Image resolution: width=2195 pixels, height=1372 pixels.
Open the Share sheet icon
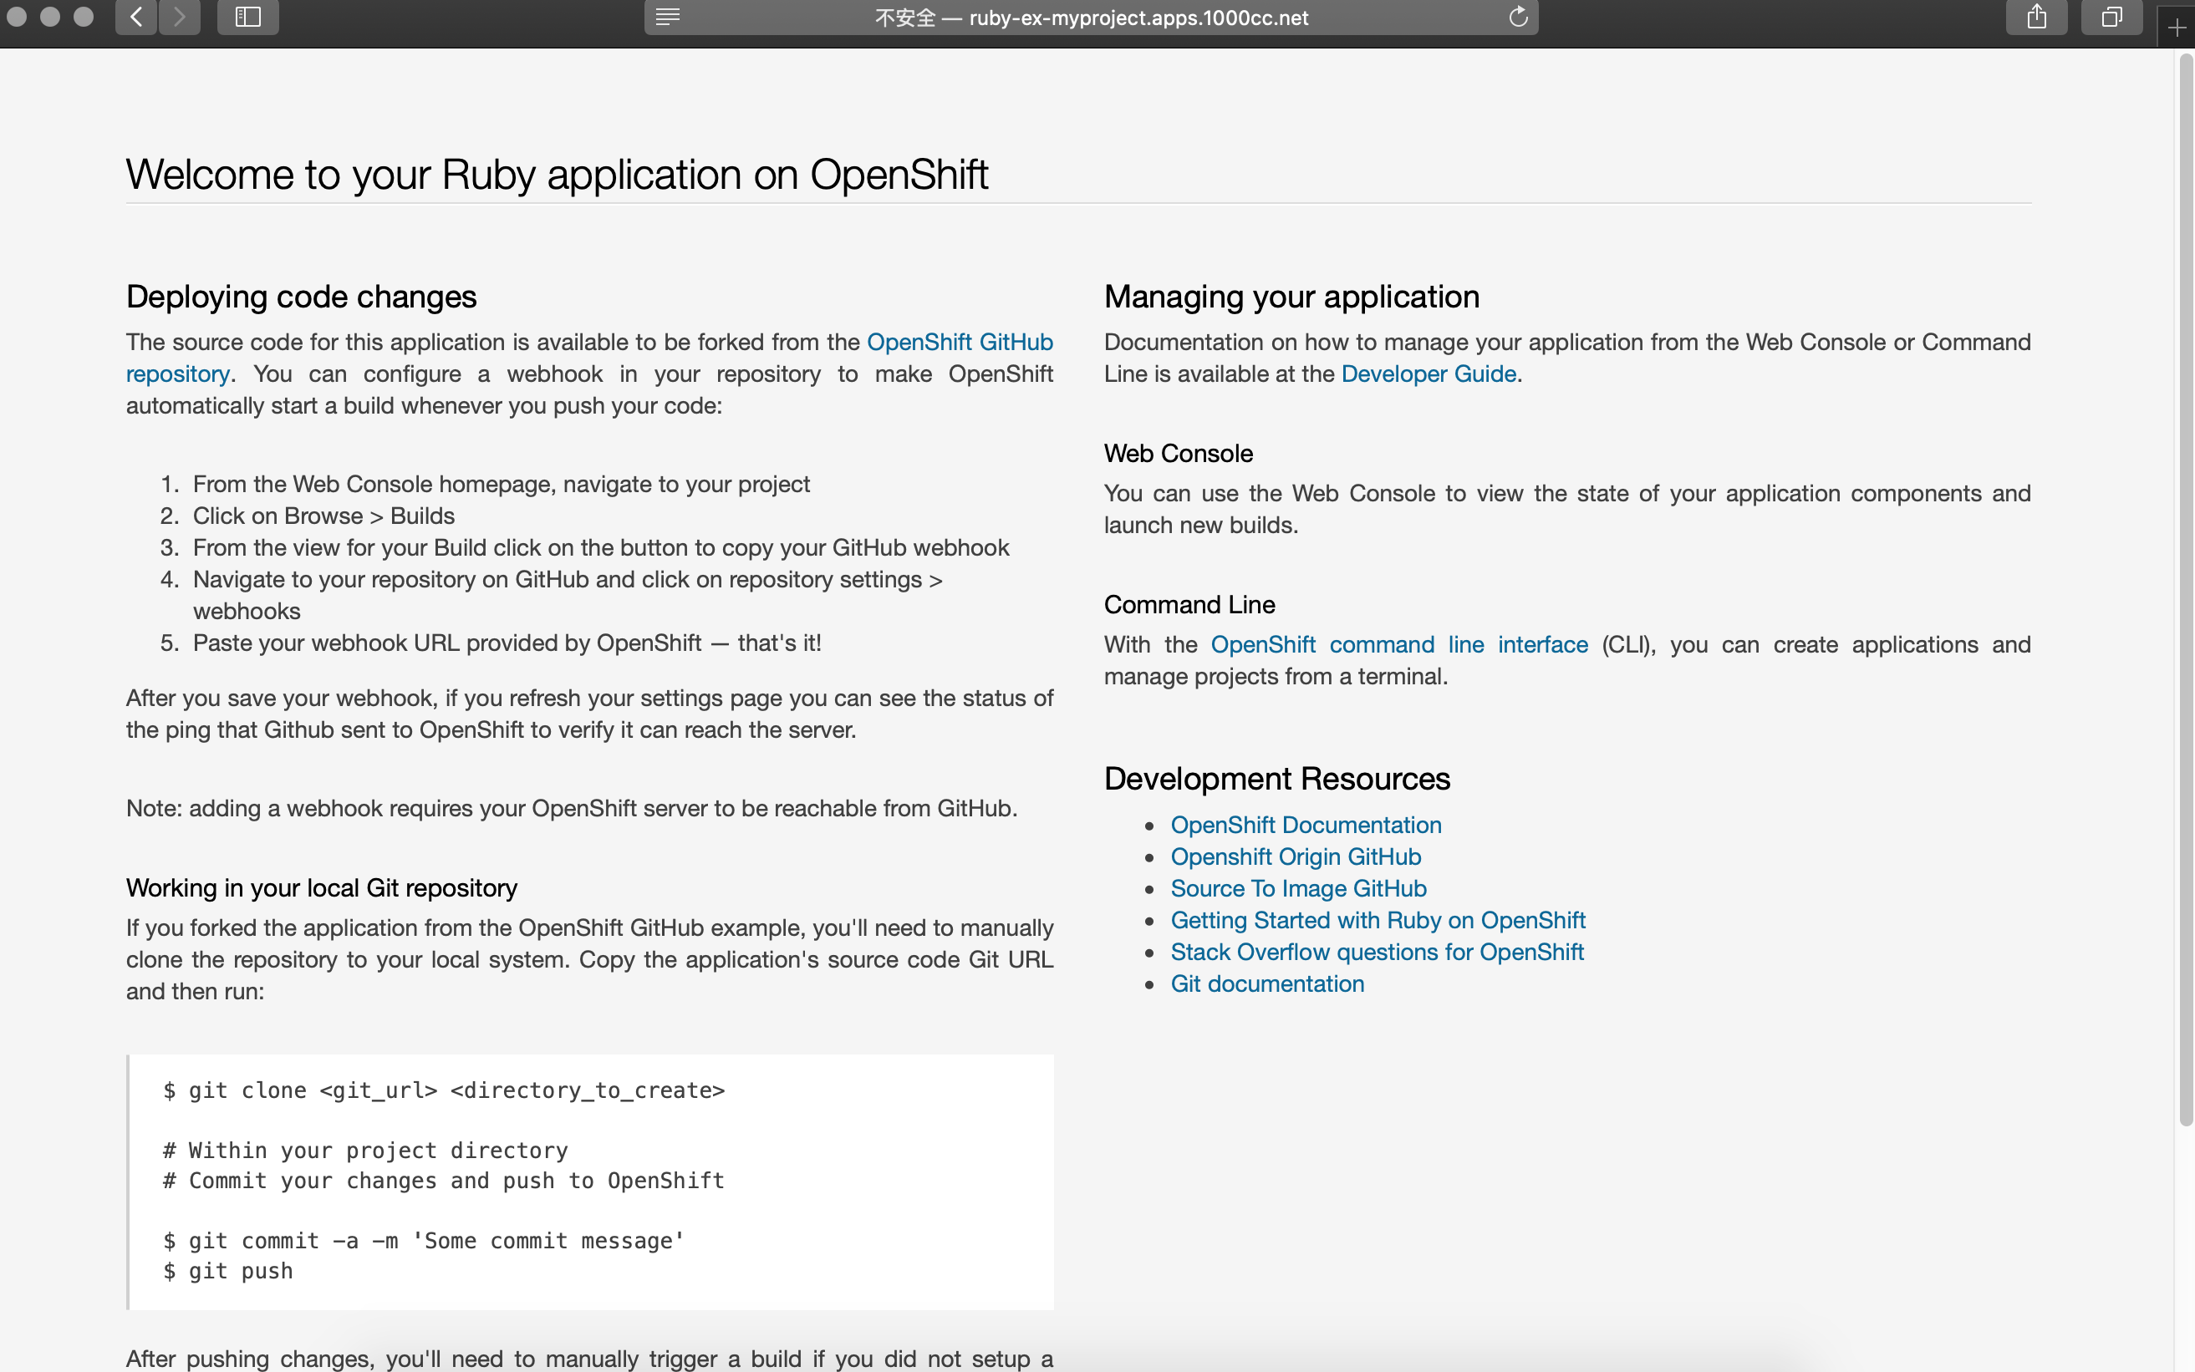(x=2036, y=17)
